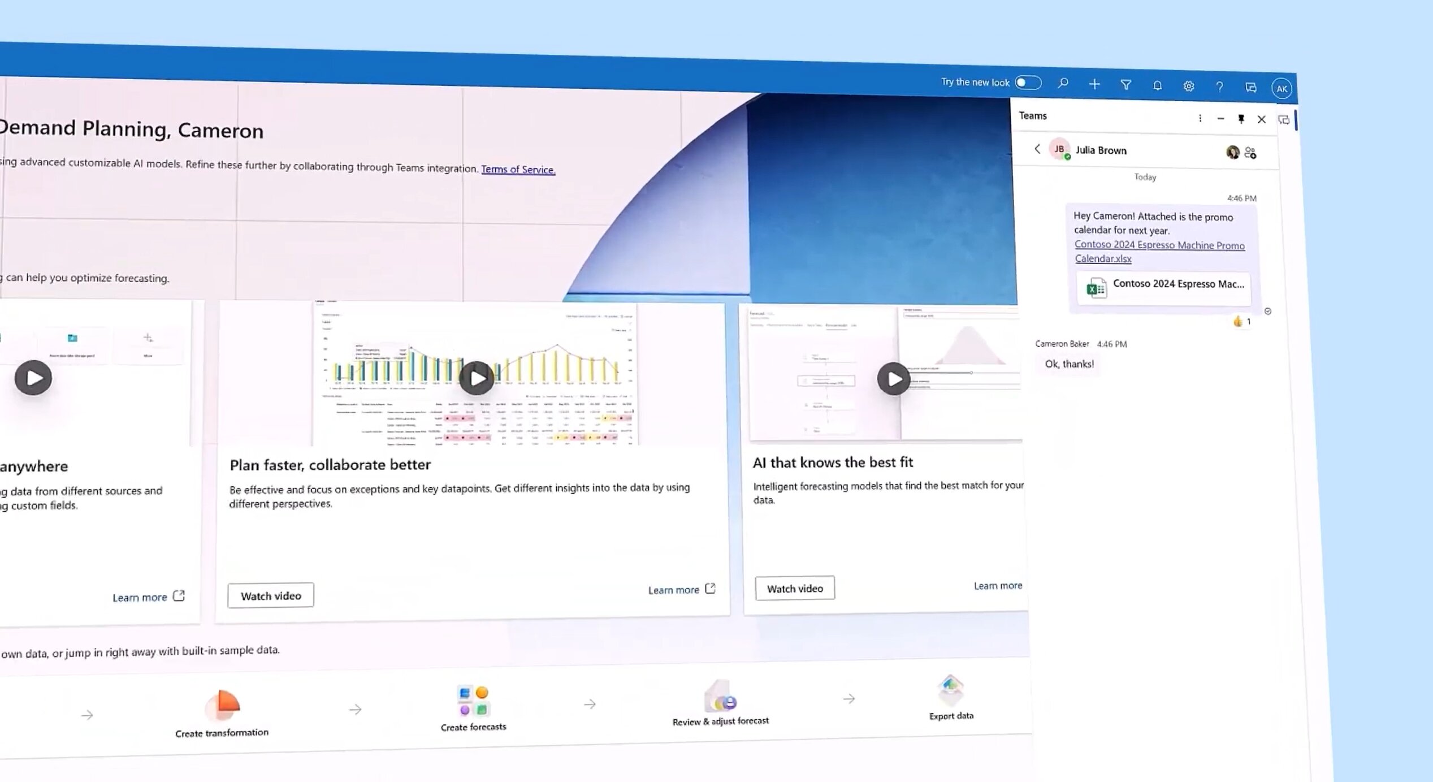The image size is (1433, 782).
Task: Click the thumbs up reaction
Action: (1237, 321)
